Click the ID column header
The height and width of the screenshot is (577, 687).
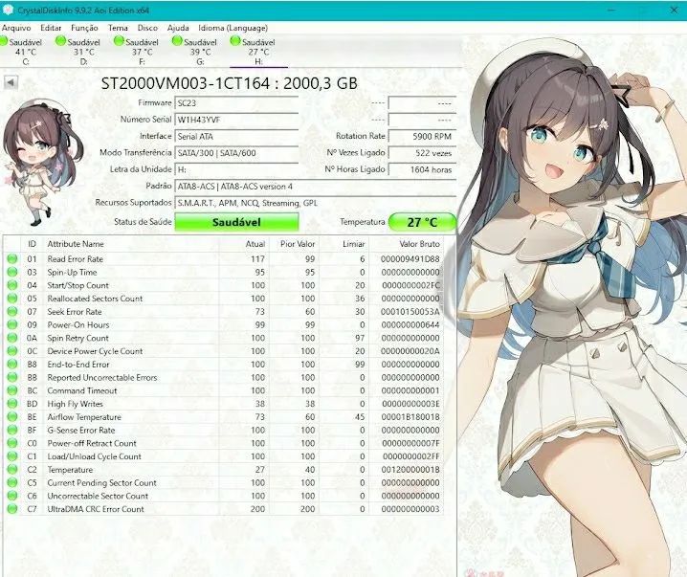point(32,244)
